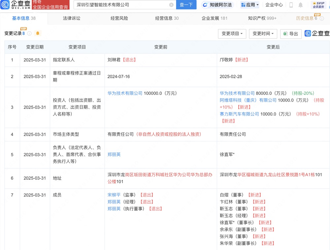330x250 pixels.
Task: Select 白熠（董事）entry
Action: point(241,195)
